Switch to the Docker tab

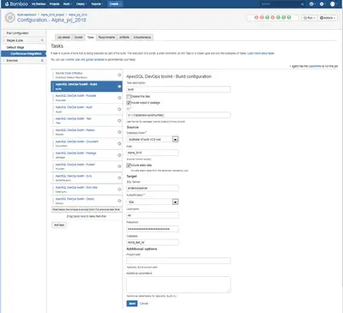78,37
